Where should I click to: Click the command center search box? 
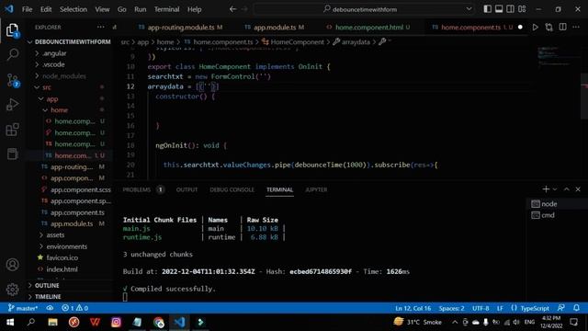point(363,9)
